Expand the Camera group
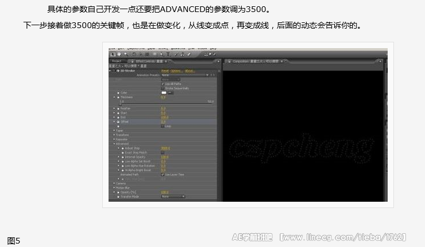The image size is (425, 247). 114,183
